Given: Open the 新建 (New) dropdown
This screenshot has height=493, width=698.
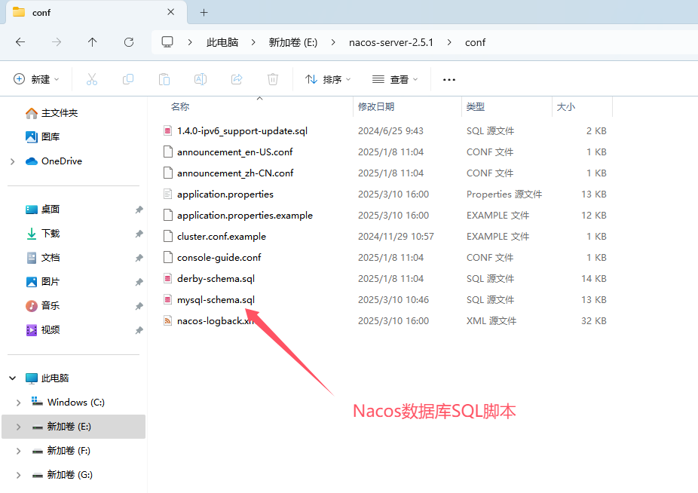Looking at the screenshot, I should point(36,79).
